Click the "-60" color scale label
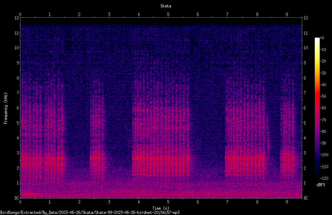The width and height of the screenshot is (332, 215). (323, 108)
